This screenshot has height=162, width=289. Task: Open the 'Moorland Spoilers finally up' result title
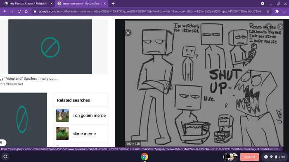[29, 79]
